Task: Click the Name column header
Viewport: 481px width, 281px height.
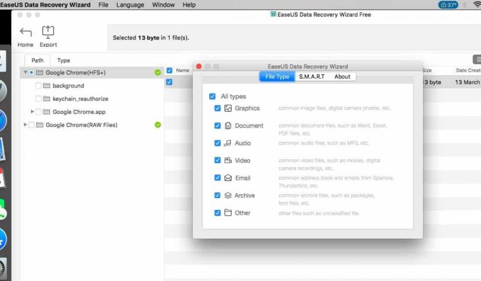Action: point(182,70)
